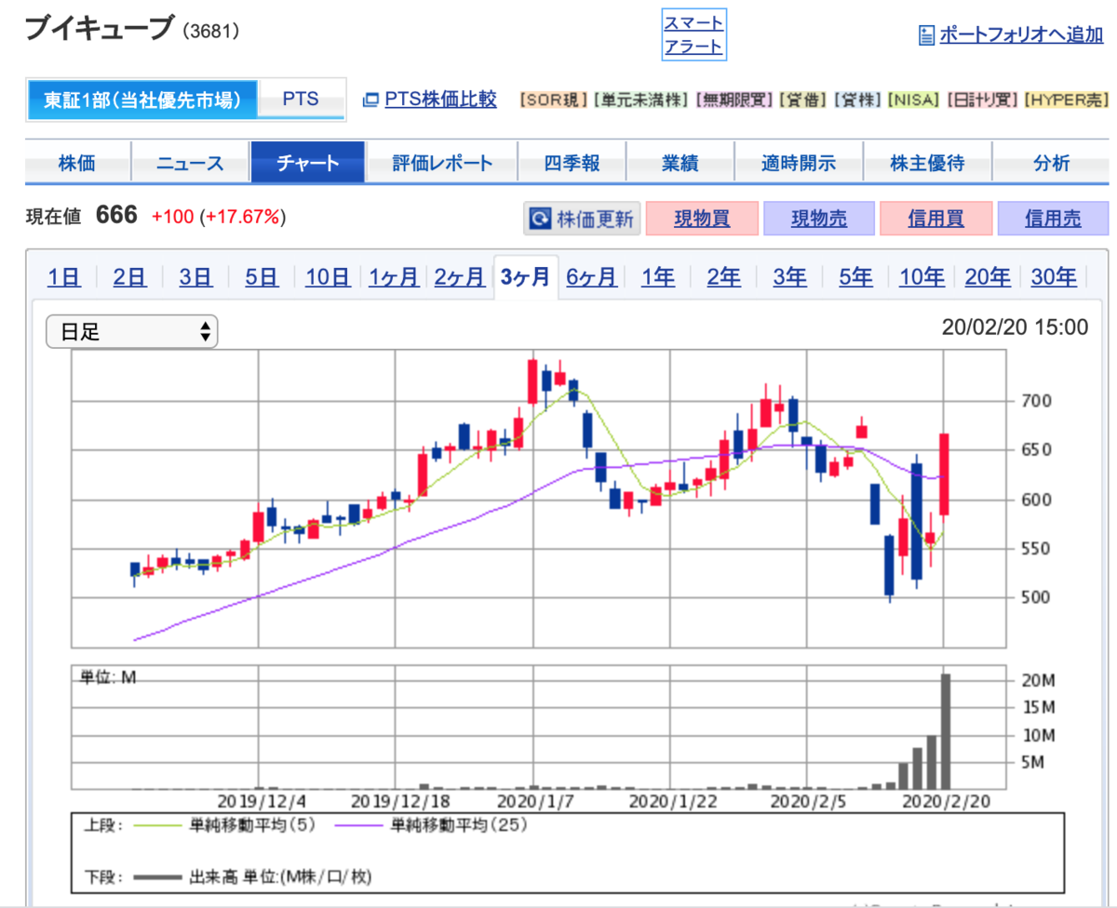
Task: Open the 分析 tab
Action: [1051, 164]
